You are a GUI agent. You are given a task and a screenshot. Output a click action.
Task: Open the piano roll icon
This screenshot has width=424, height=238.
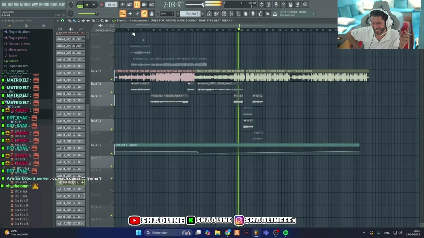coord(216,14)
